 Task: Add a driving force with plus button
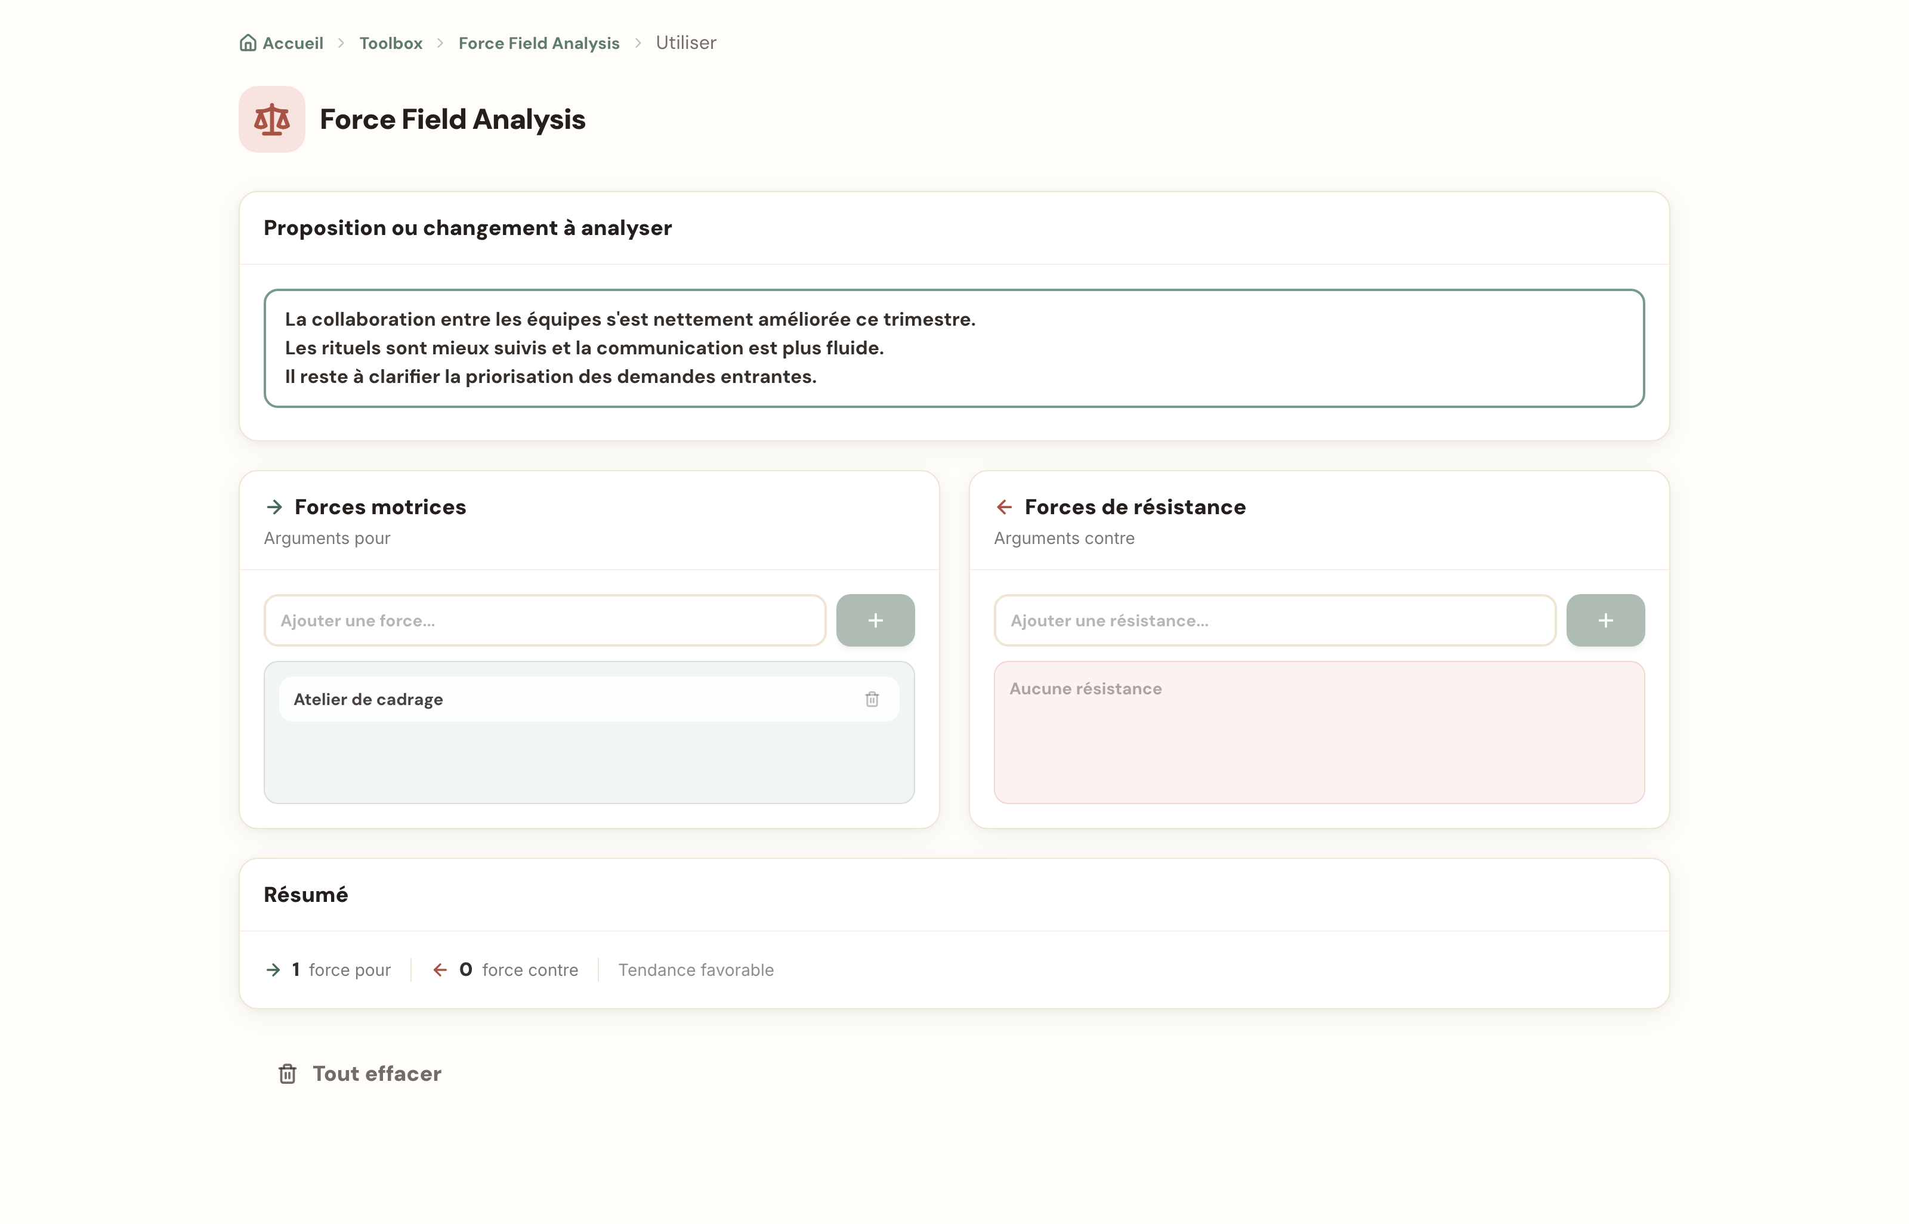tap(875, 621)
